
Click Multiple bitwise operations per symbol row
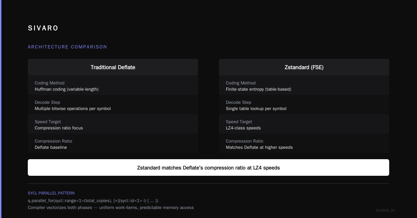113,105
